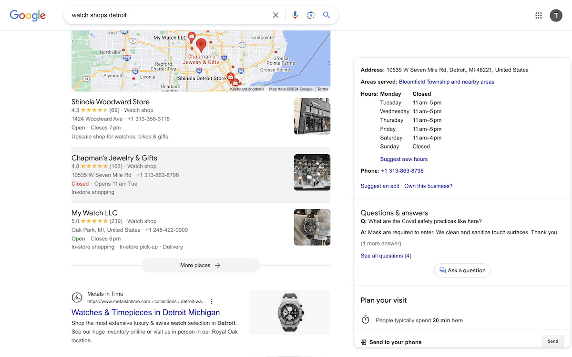Image resolution: width=572 pixels, height=357 pixels.
Task: Click Bloomfield Township and nearby areas link
Action: pos(447,82)
